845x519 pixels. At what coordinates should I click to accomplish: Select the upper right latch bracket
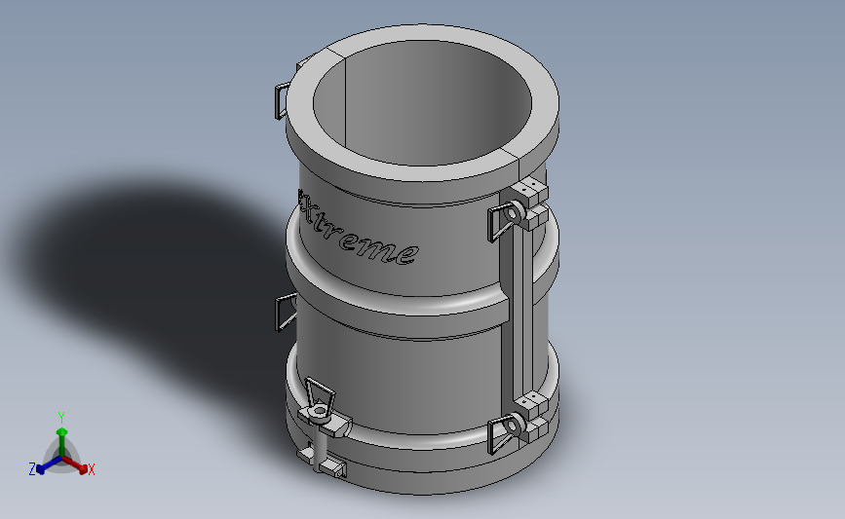[x=519, y=210]
